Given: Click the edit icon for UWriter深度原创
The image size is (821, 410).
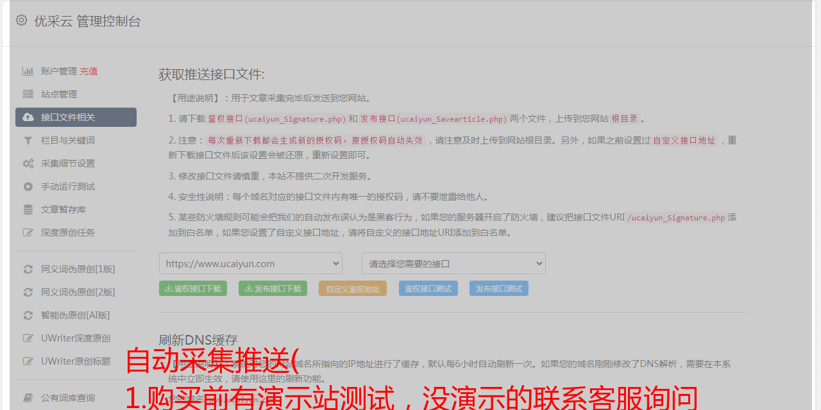Looking at the screenshot, I should click(x=28, y=338).
